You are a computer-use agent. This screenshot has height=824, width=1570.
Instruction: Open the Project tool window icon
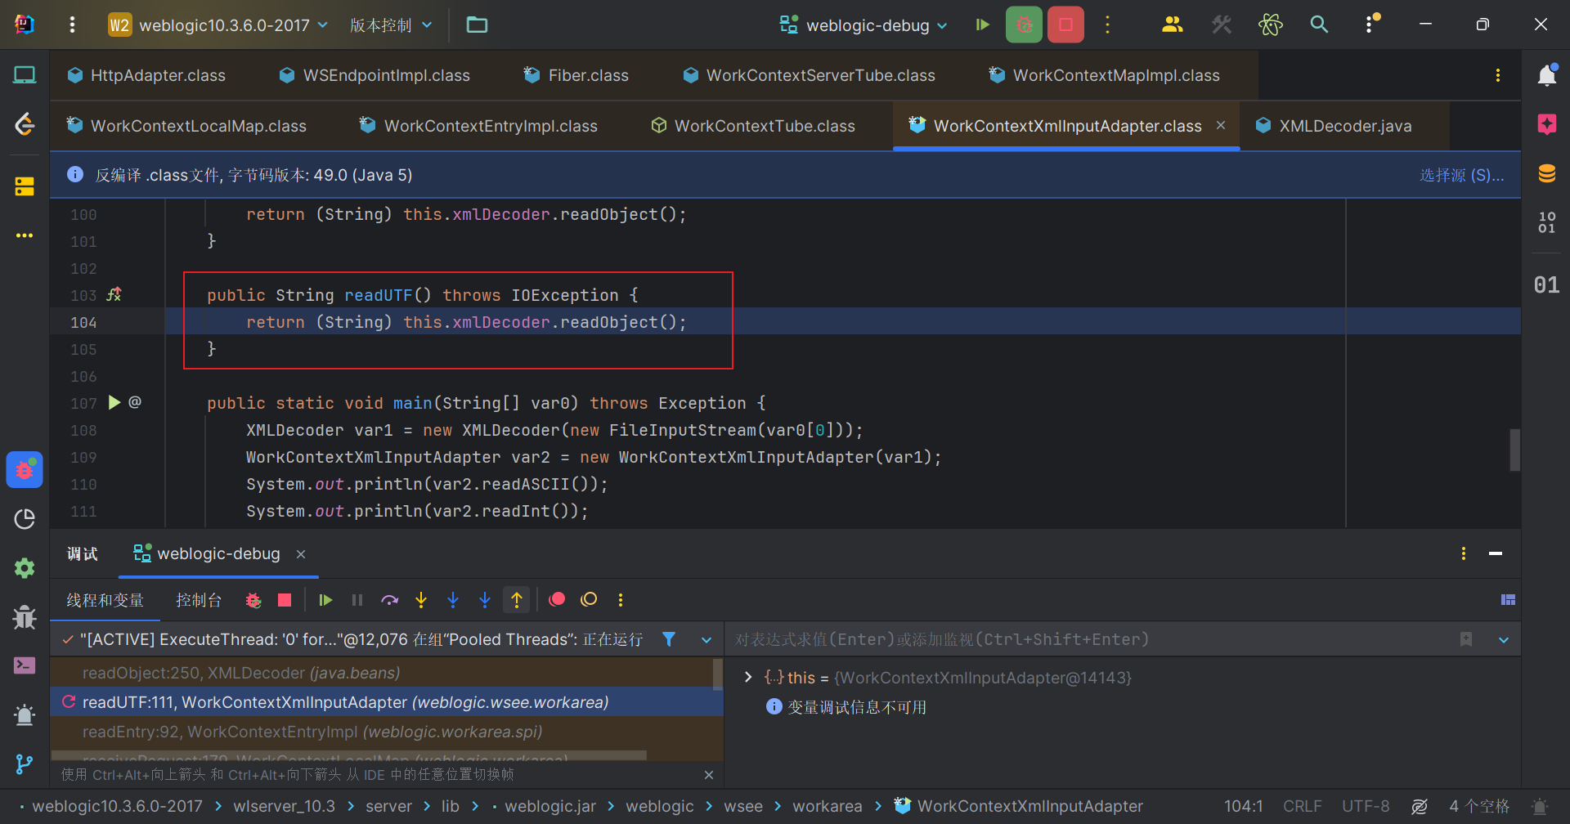point(25,75)
